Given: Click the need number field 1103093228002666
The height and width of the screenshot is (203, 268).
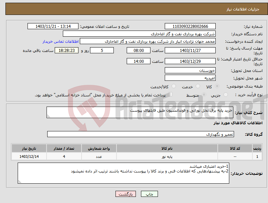Looking at the screenshot, I should pyautogui.click(x=190, y=26).
